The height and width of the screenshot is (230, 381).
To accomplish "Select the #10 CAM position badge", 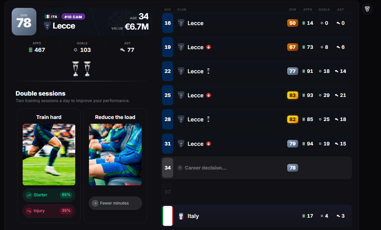I will 73,17.
